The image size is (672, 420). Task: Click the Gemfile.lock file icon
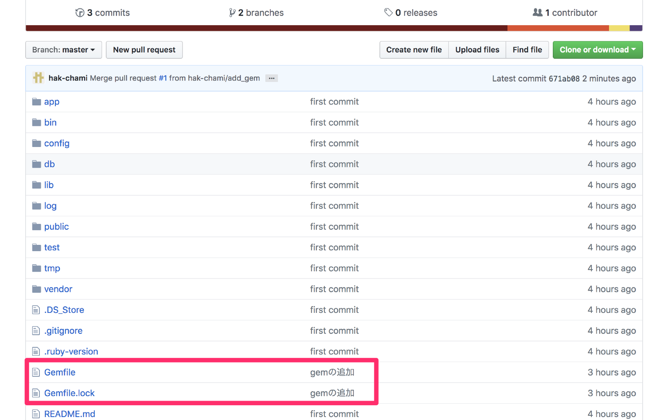click(36, 393)
